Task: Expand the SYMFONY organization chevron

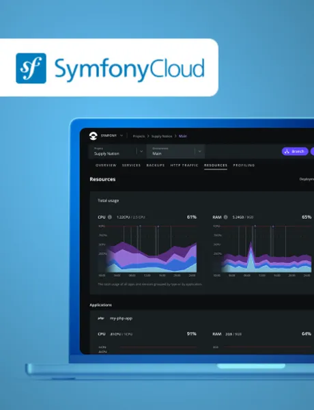Action: (x=122, y=136)
